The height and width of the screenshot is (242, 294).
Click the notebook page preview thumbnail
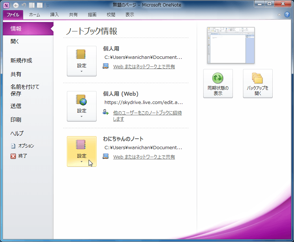[231, 45]
